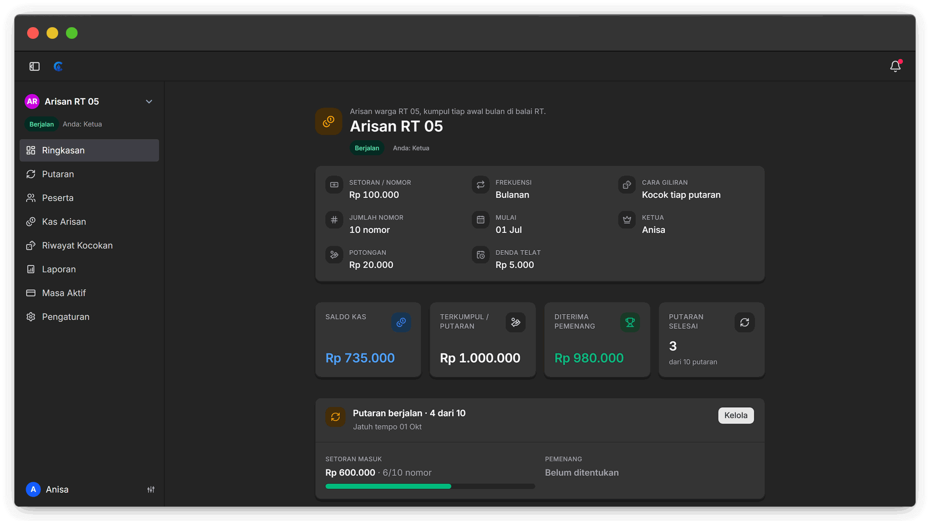The image size is (930, 521).
Task: Open Pengaturan settings
Action: point(89,317)
